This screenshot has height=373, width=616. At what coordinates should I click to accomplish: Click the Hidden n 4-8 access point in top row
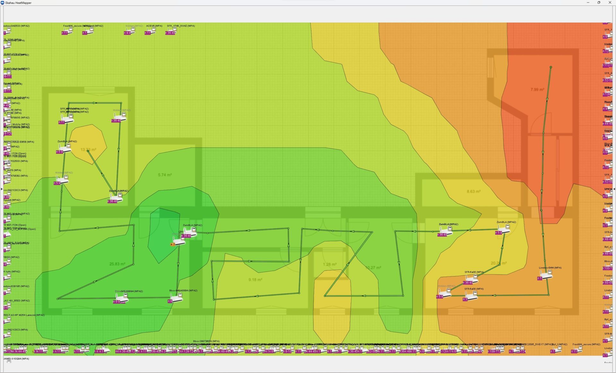coord(130,31)
